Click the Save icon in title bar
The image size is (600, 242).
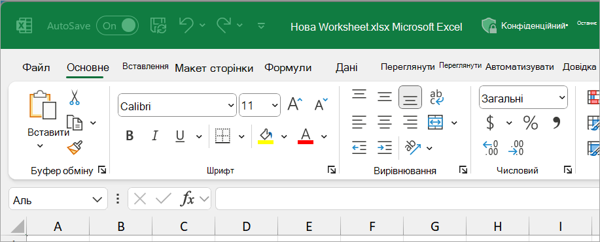(x=158, y=25)
